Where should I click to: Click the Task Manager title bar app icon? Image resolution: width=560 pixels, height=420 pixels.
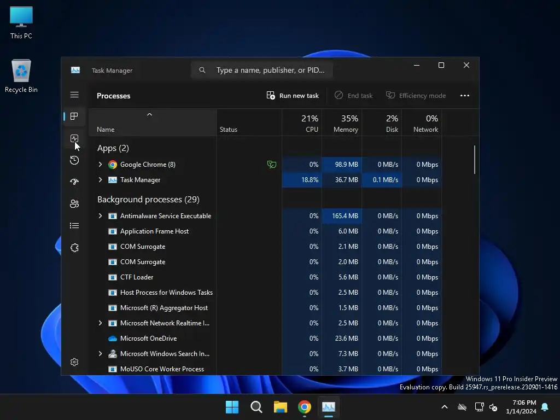coord(75,70)
